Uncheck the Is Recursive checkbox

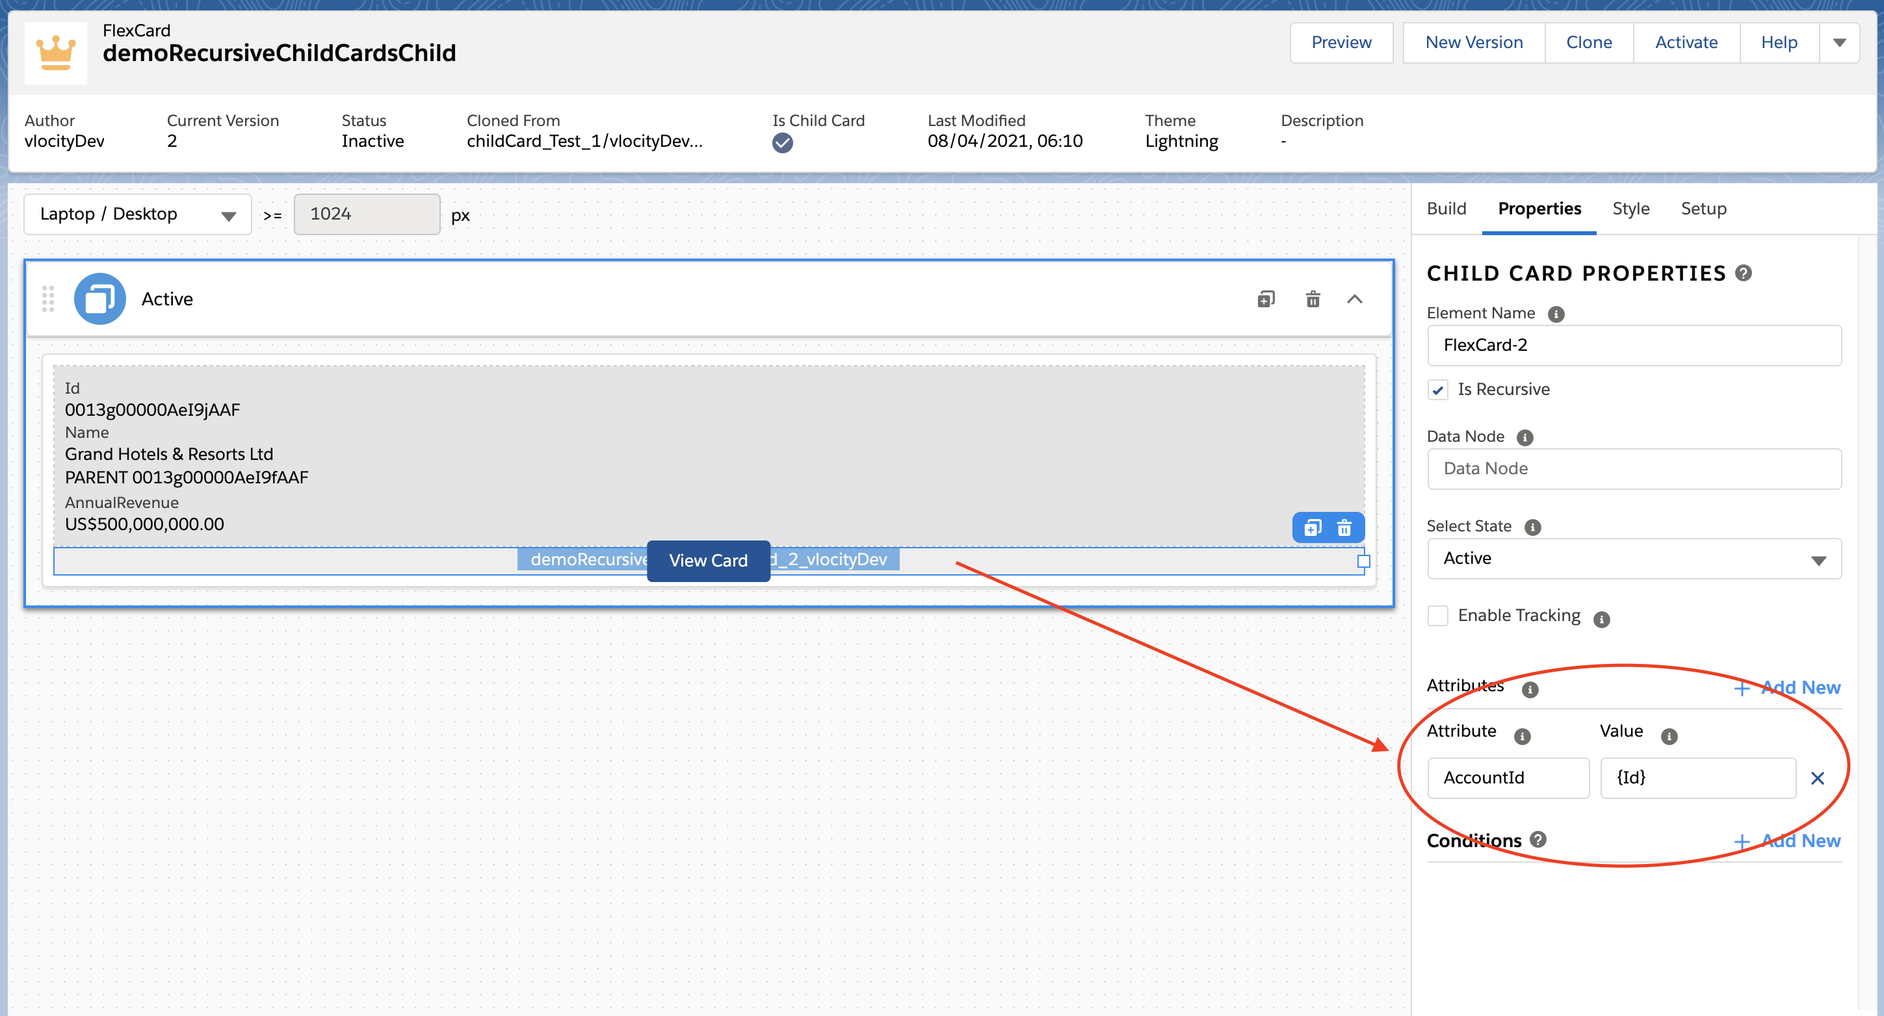[x=1438, y=390]
